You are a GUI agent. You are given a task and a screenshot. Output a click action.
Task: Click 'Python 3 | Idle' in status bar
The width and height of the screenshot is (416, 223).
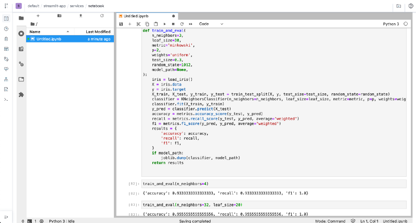point(61,221)
